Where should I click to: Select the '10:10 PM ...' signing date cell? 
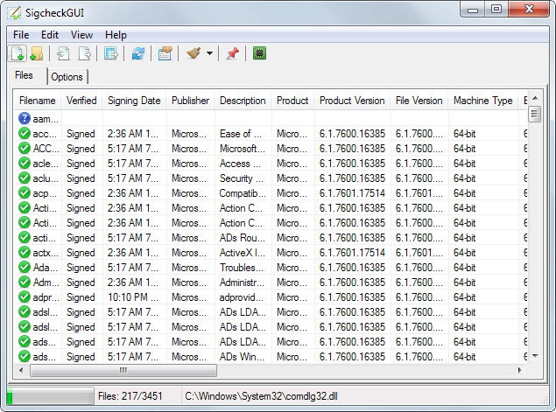[133, 297]
